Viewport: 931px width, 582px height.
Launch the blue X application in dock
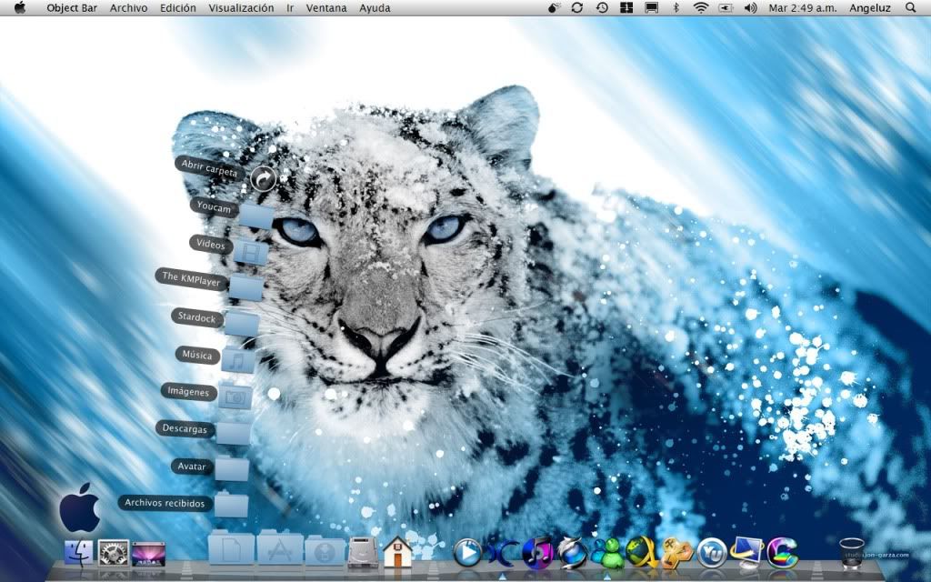(x=502, y=553)
